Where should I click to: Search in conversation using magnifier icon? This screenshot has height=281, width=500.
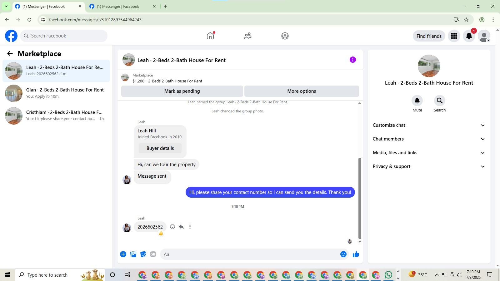click(x=440, y=101)
